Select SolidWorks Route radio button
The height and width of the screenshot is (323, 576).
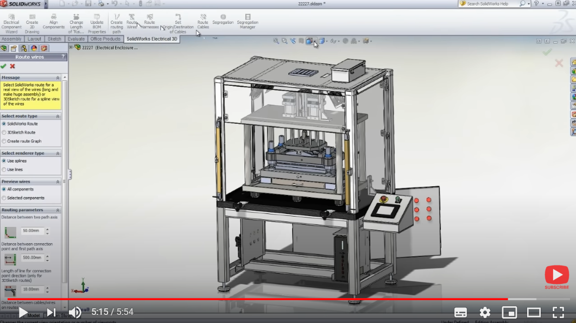pos(4,124)
